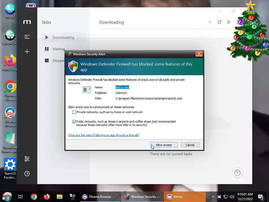
Task: Open network settings tray icon
Action: point(226,197)
